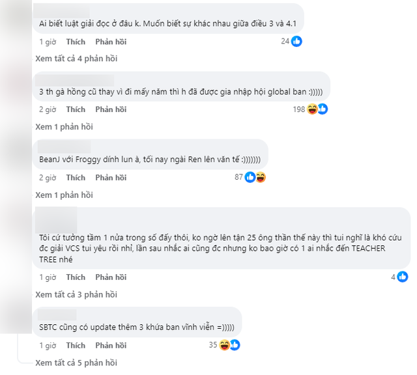Screen dimensions: 417x375
Task: Expand "Xem tất cả 3 phản hồi" replies
Action: 76,294
